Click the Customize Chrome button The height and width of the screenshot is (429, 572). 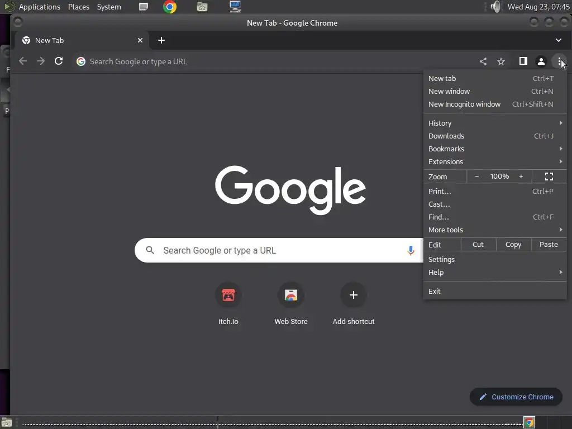click(516, 397)
